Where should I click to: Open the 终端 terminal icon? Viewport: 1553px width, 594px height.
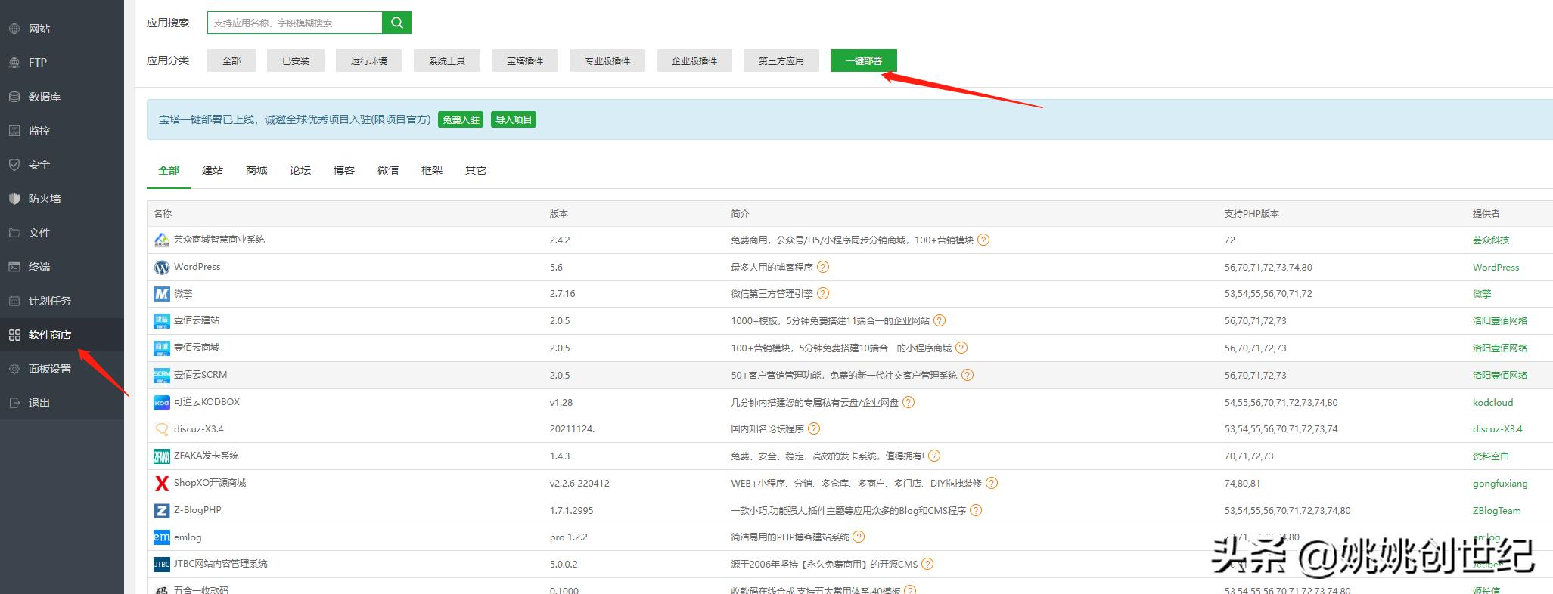(14, 267)
